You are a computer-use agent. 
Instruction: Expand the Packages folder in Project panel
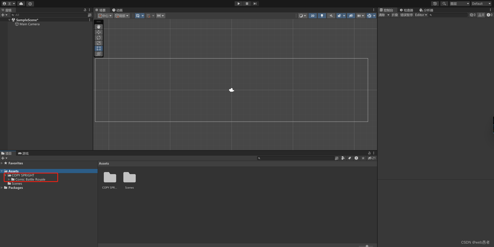2,188
